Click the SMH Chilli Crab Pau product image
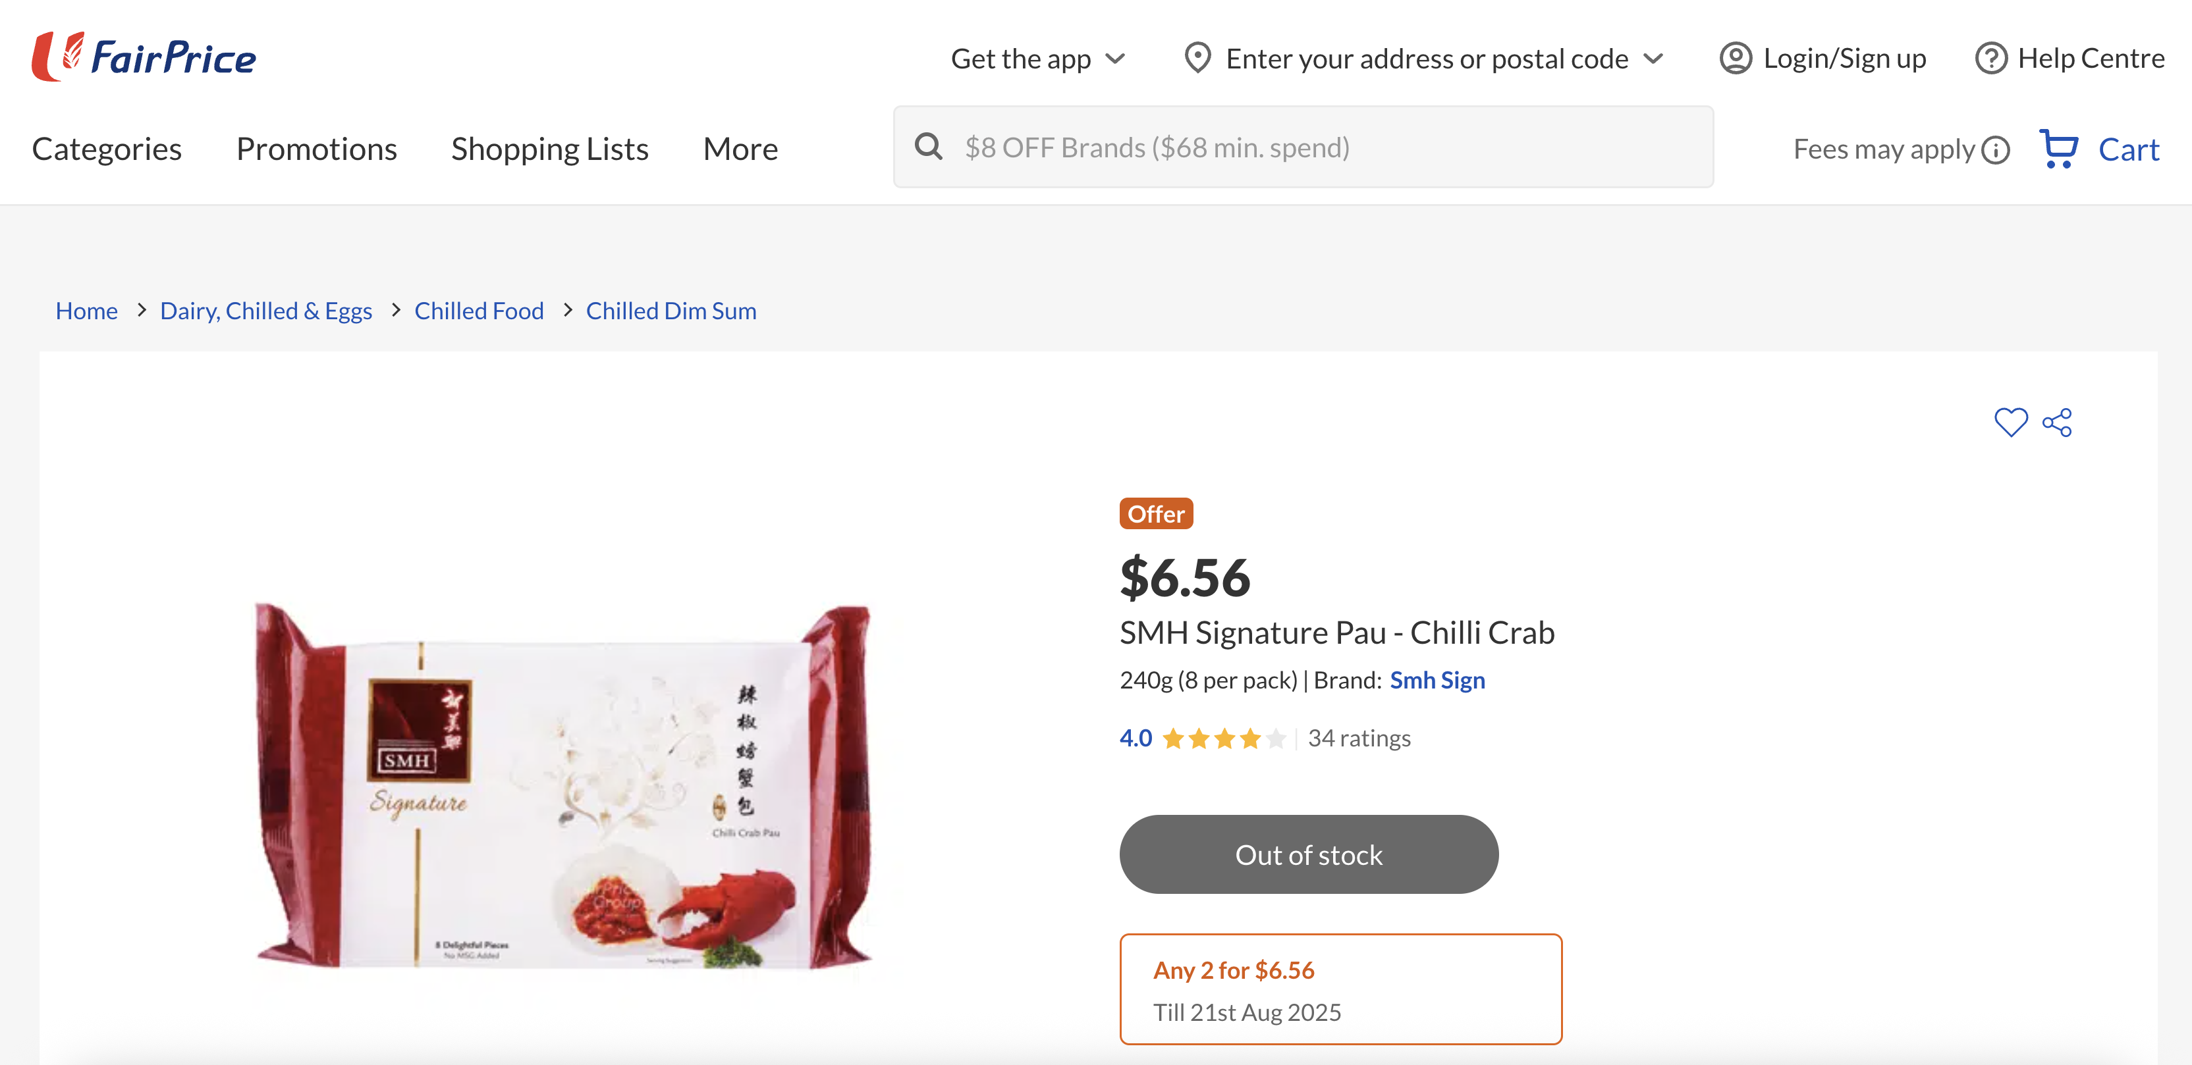The height and width of the screenshot is (1065, 2192). point(564,786)
